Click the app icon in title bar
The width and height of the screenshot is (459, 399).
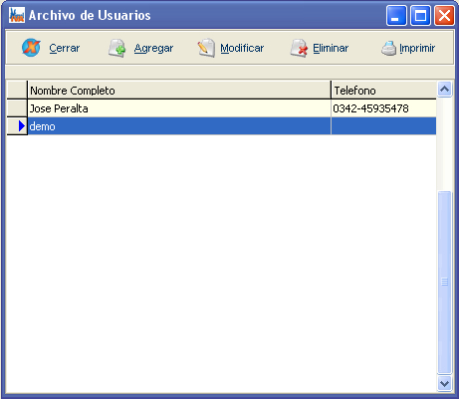(17, 15)
